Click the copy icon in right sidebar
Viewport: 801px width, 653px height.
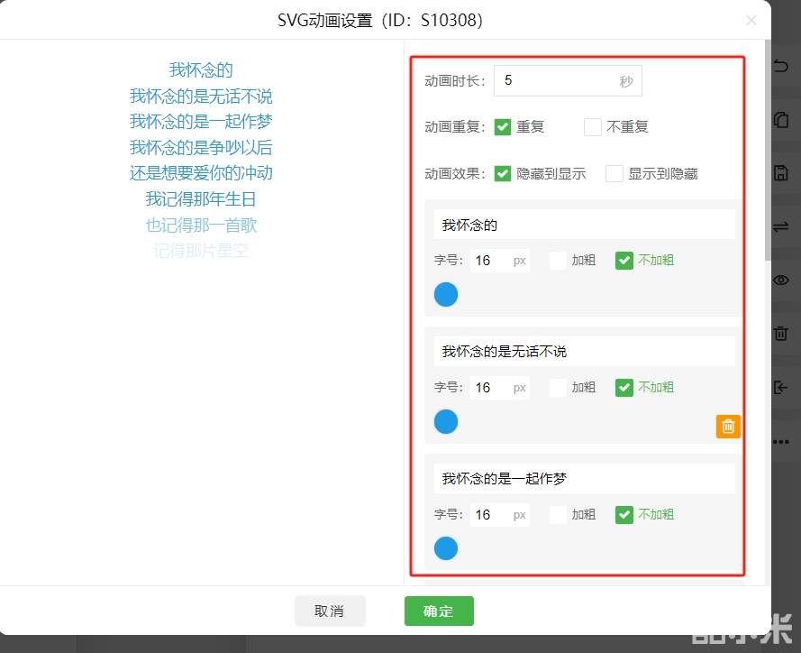point(781,119)
